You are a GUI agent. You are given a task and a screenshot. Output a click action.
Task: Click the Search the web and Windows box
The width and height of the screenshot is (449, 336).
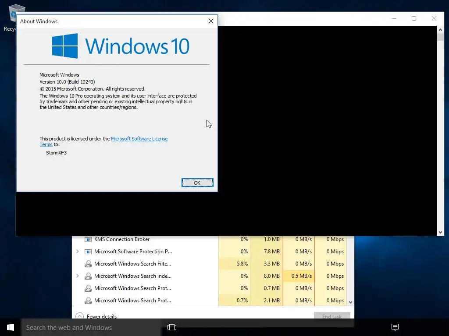[x=91, y=327]
